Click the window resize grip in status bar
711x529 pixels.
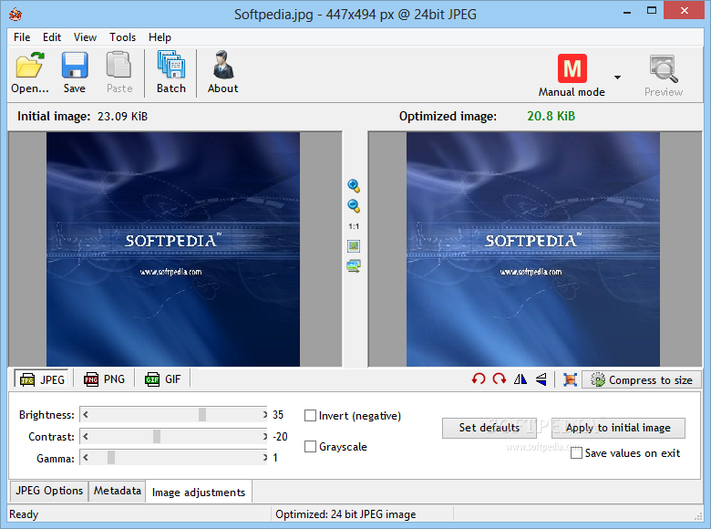[x=698, y=517]
